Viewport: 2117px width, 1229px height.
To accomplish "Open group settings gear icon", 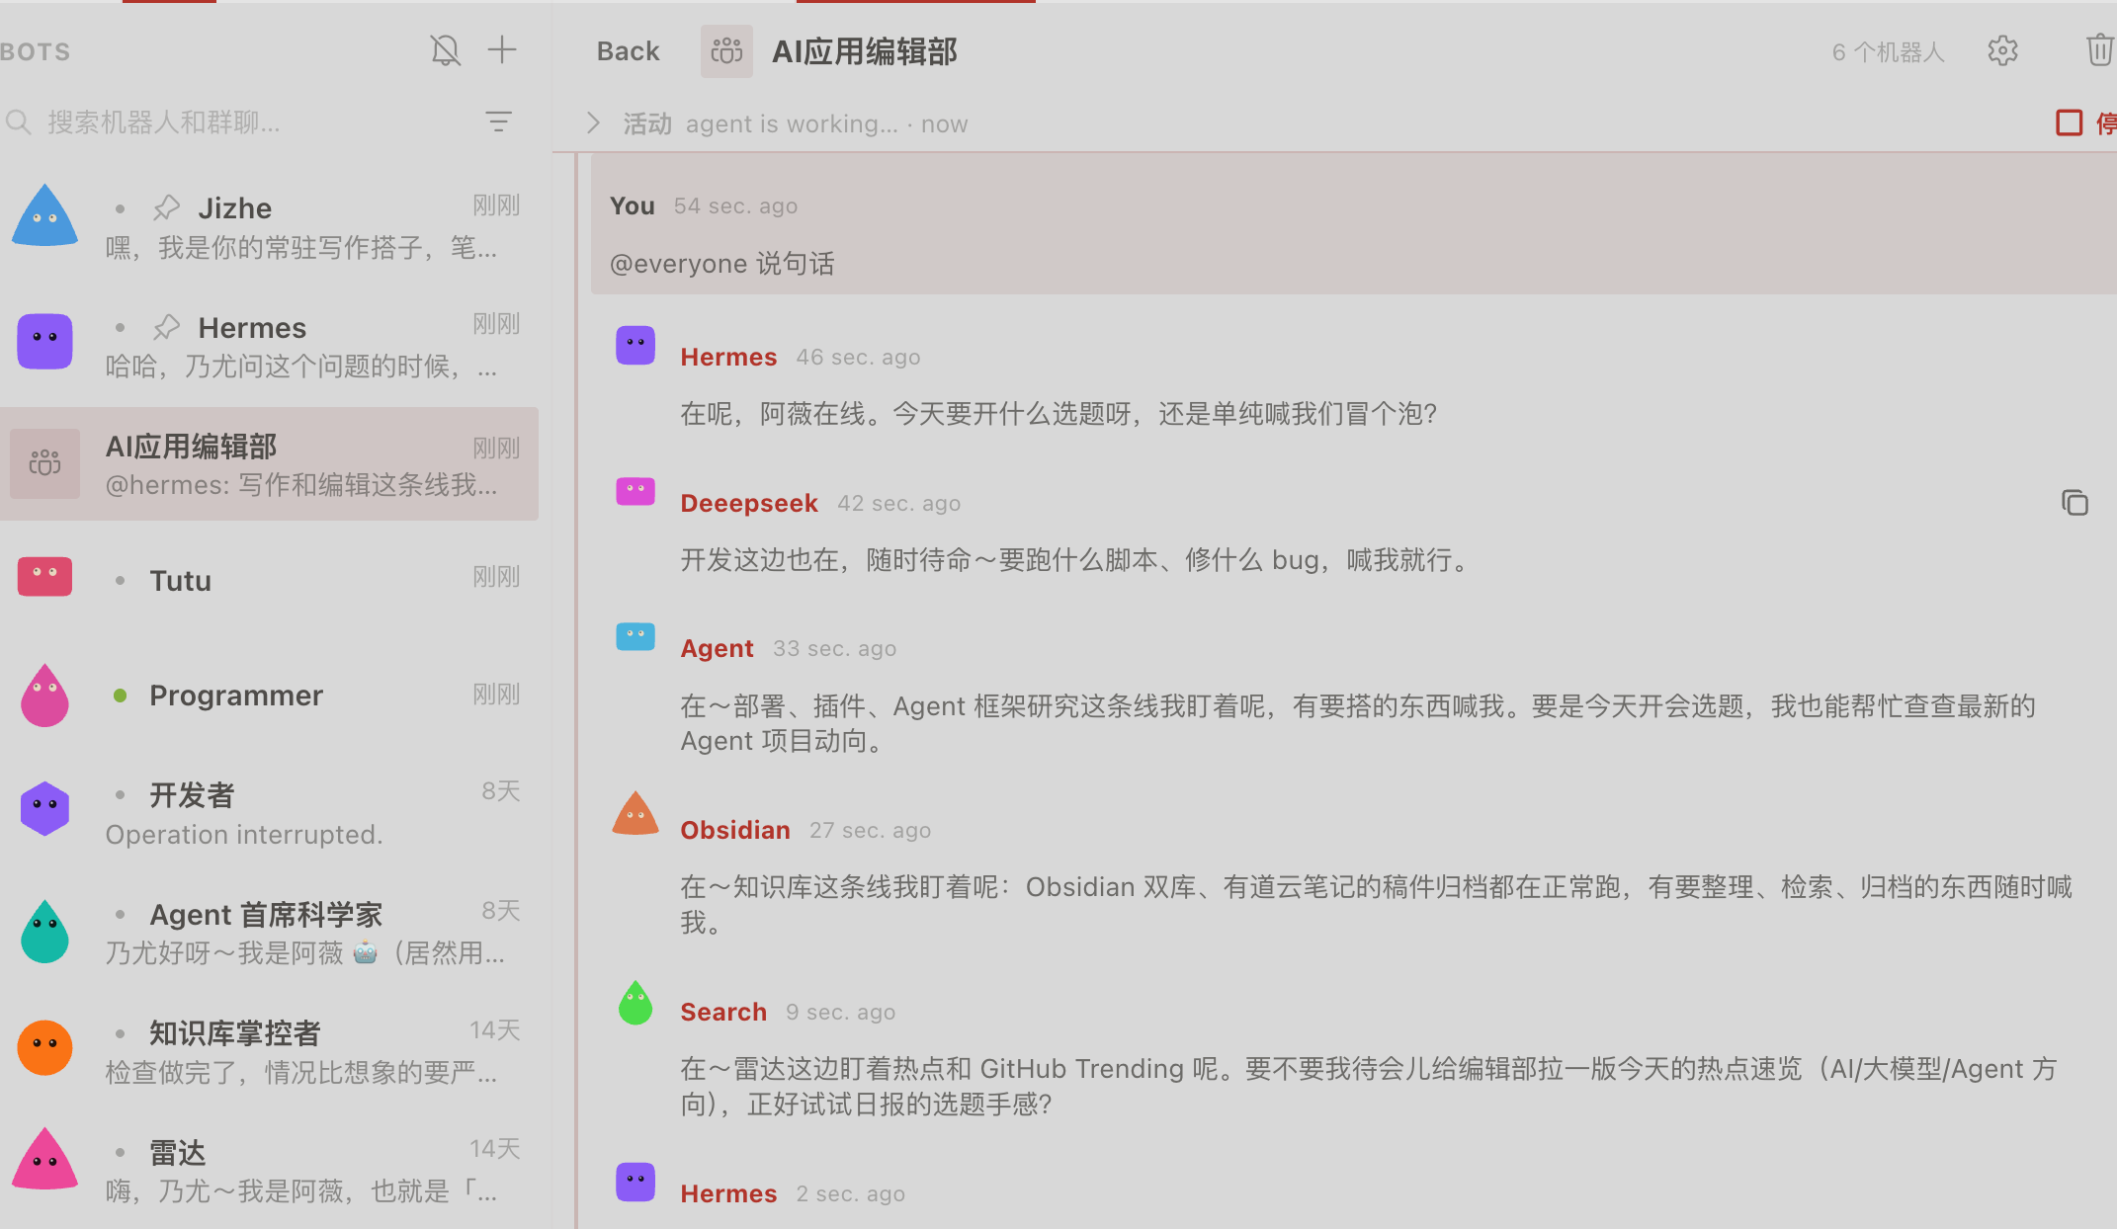I will [2002, 51].
